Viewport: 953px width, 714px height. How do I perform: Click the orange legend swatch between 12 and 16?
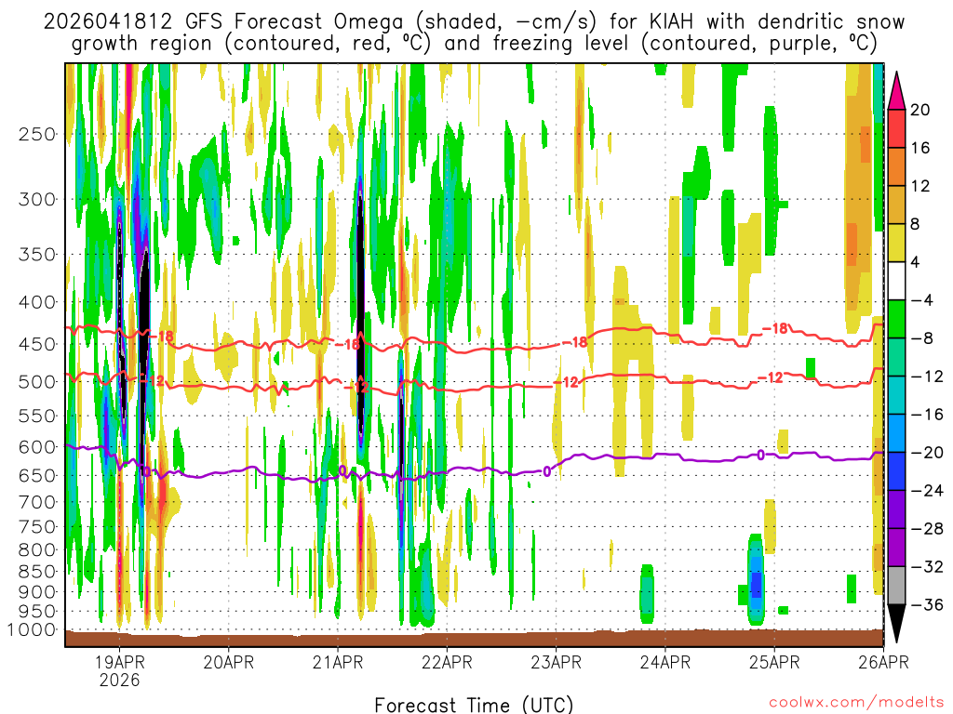[x=896, y=167]
